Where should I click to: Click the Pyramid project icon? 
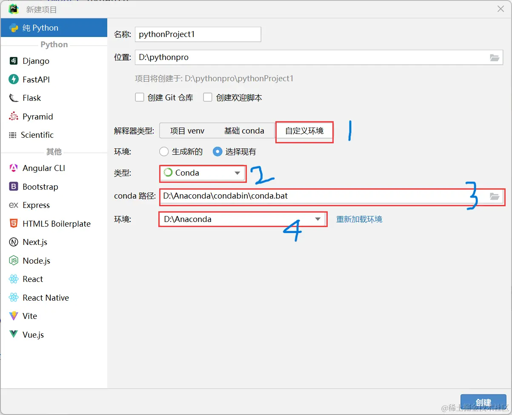point(14,117)
